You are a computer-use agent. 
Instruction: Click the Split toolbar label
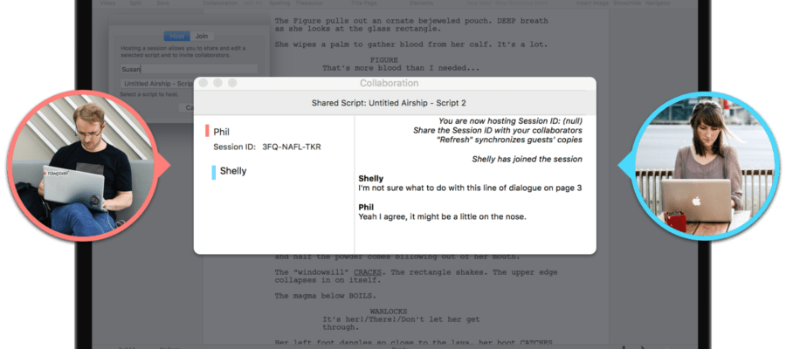(x=134, y=3)
